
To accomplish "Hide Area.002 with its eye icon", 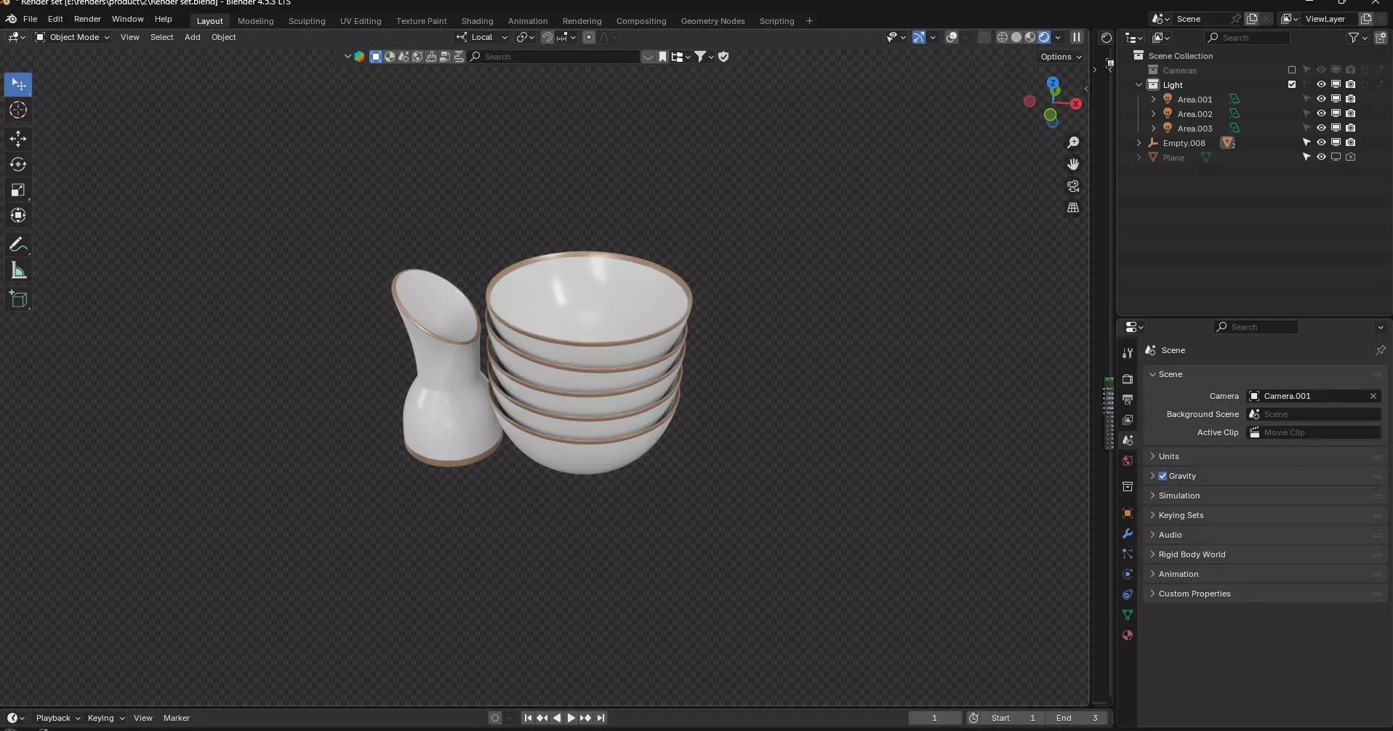I will [1321, 114].
